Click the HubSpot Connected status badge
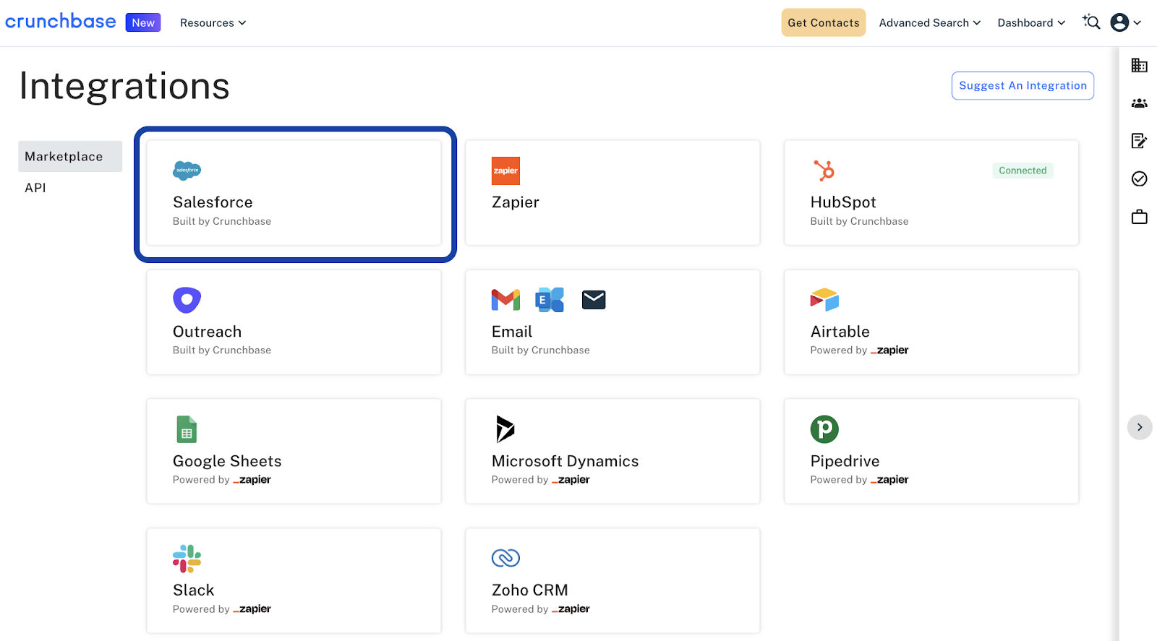1157x641 pixels. (1022, 171)
